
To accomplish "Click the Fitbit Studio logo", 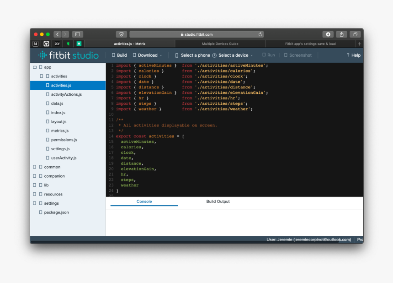I will click(68, 55).
